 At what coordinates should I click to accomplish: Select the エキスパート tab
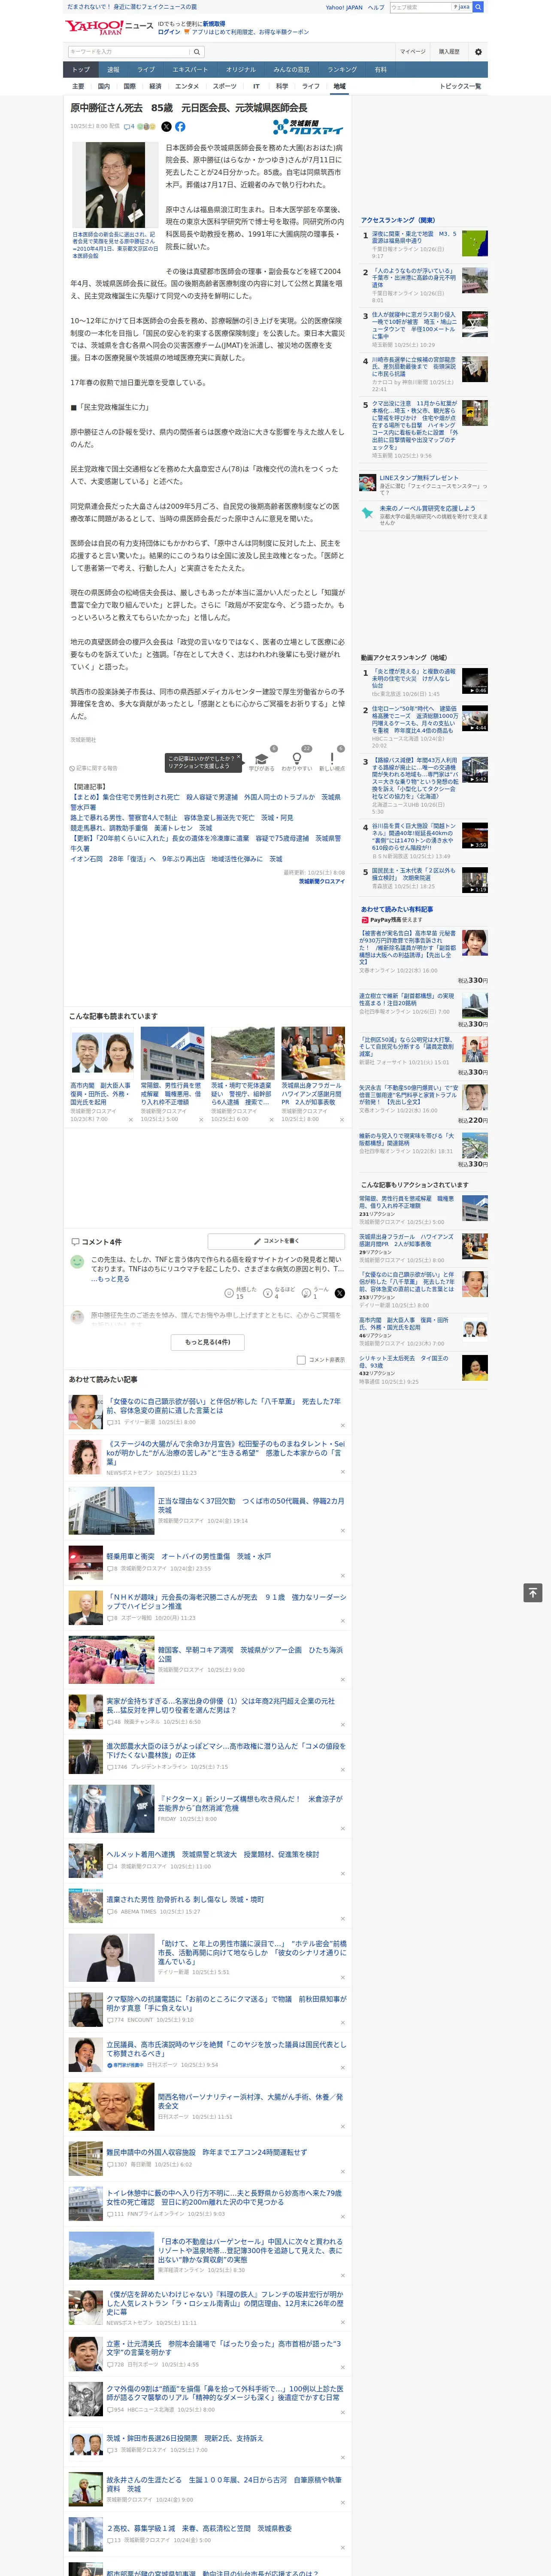pyautogui.click(x=190, y=70)
